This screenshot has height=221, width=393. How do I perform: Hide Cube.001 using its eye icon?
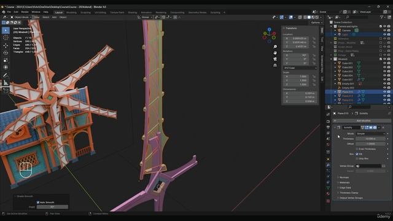tap(384, 63)
